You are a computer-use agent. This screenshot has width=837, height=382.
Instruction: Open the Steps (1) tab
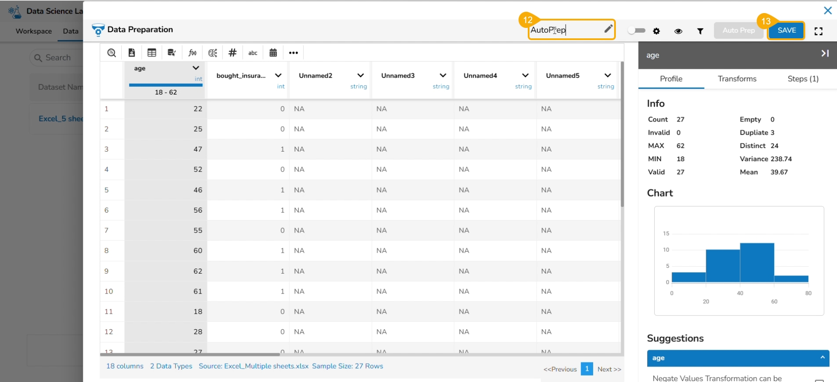(803, 79)
